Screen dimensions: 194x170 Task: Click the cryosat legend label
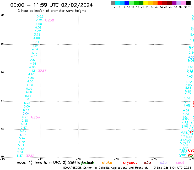tap(130, 163)
